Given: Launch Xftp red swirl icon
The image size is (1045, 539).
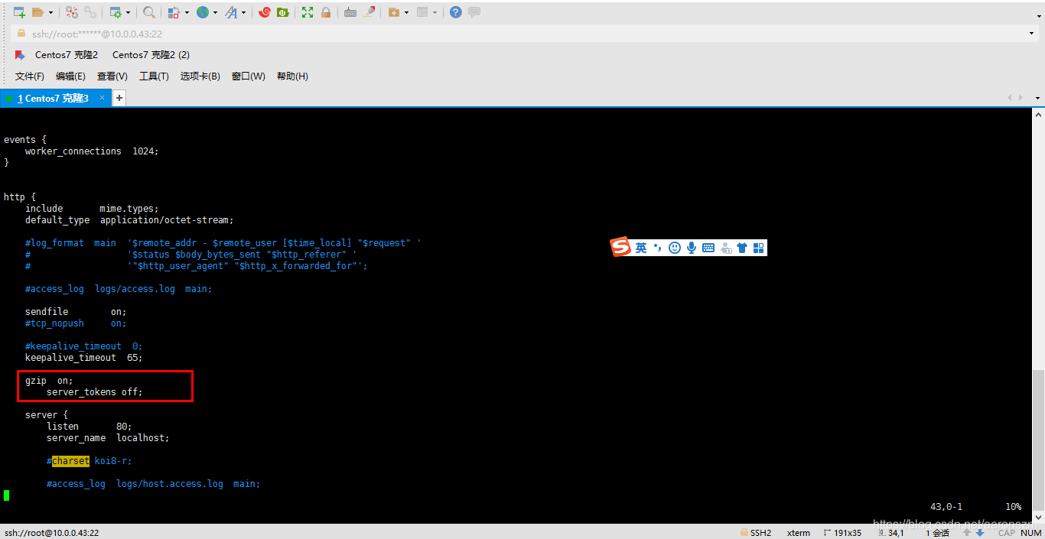Looking at the screenshot, I should coord(264,12).
